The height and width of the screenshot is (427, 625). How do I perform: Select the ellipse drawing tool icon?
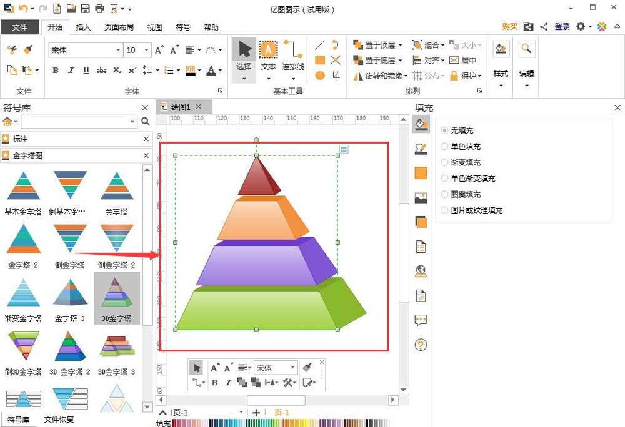point(320,75)
